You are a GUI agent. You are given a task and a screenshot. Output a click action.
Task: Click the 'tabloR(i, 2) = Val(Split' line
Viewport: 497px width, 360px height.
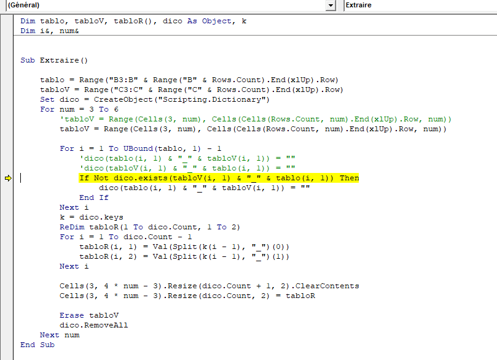(x=184, y=256)
